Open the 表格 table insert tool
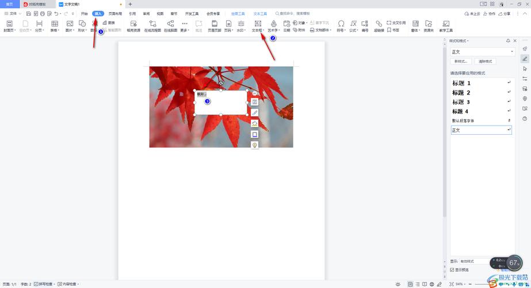Image resolution: width=531 pixels, height=288 pixels. tap(55, 26)
